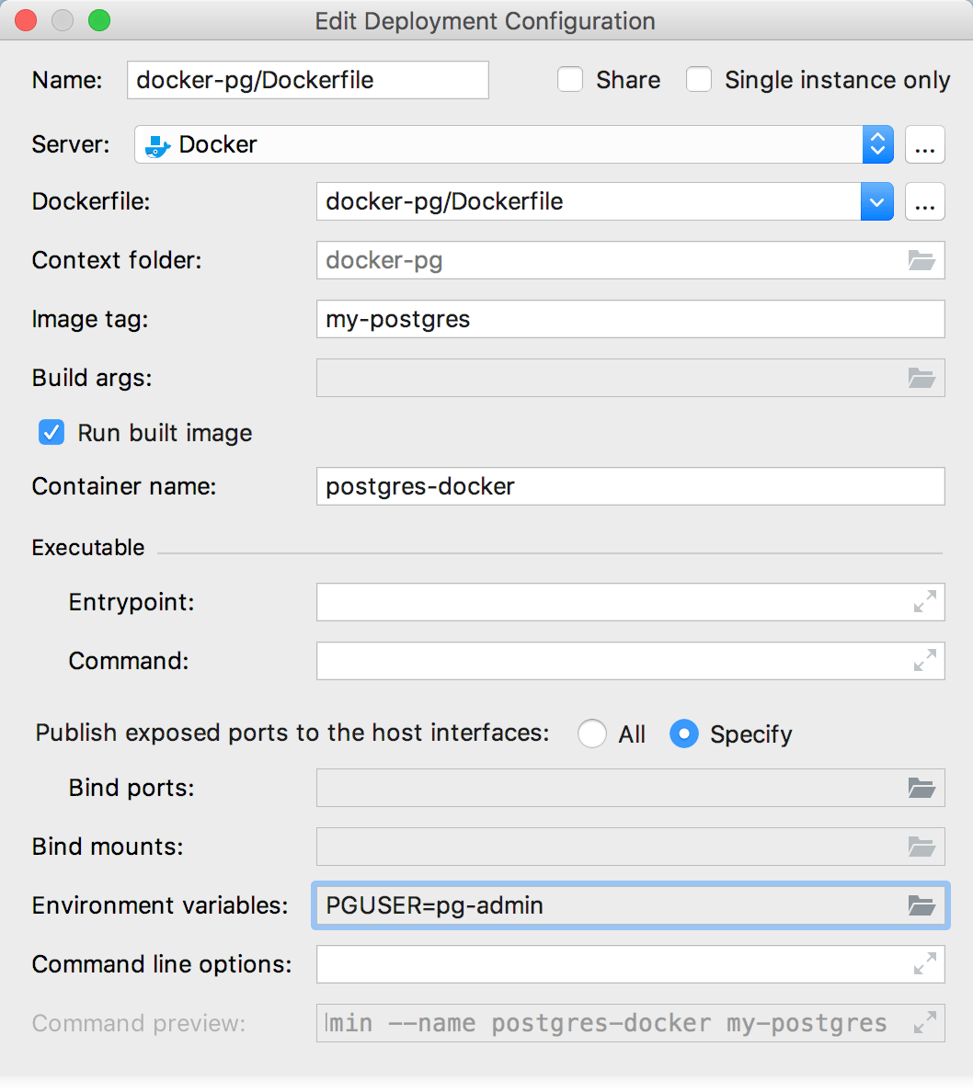Open the Docker server browse dialog
Screen dimensions: 973x1092
[925, 144]
